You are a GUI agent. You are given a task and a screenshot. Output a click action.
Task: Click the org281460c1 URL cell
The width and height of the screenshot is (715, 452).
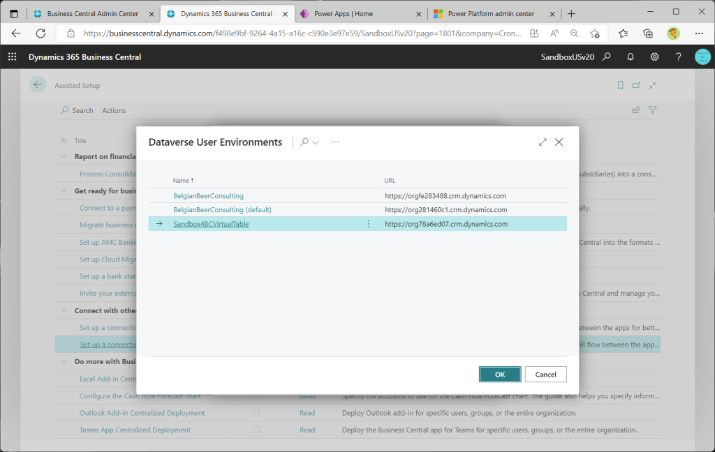tap(446, 209)
